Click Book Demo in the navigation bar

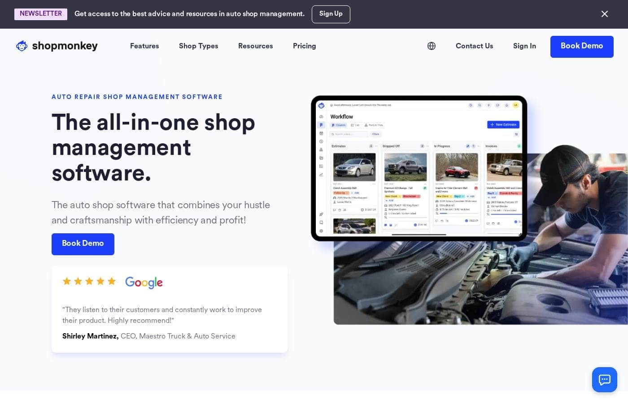point(582,47)
